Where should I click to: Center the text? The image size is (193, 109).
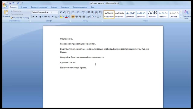(x=77, y=17)
